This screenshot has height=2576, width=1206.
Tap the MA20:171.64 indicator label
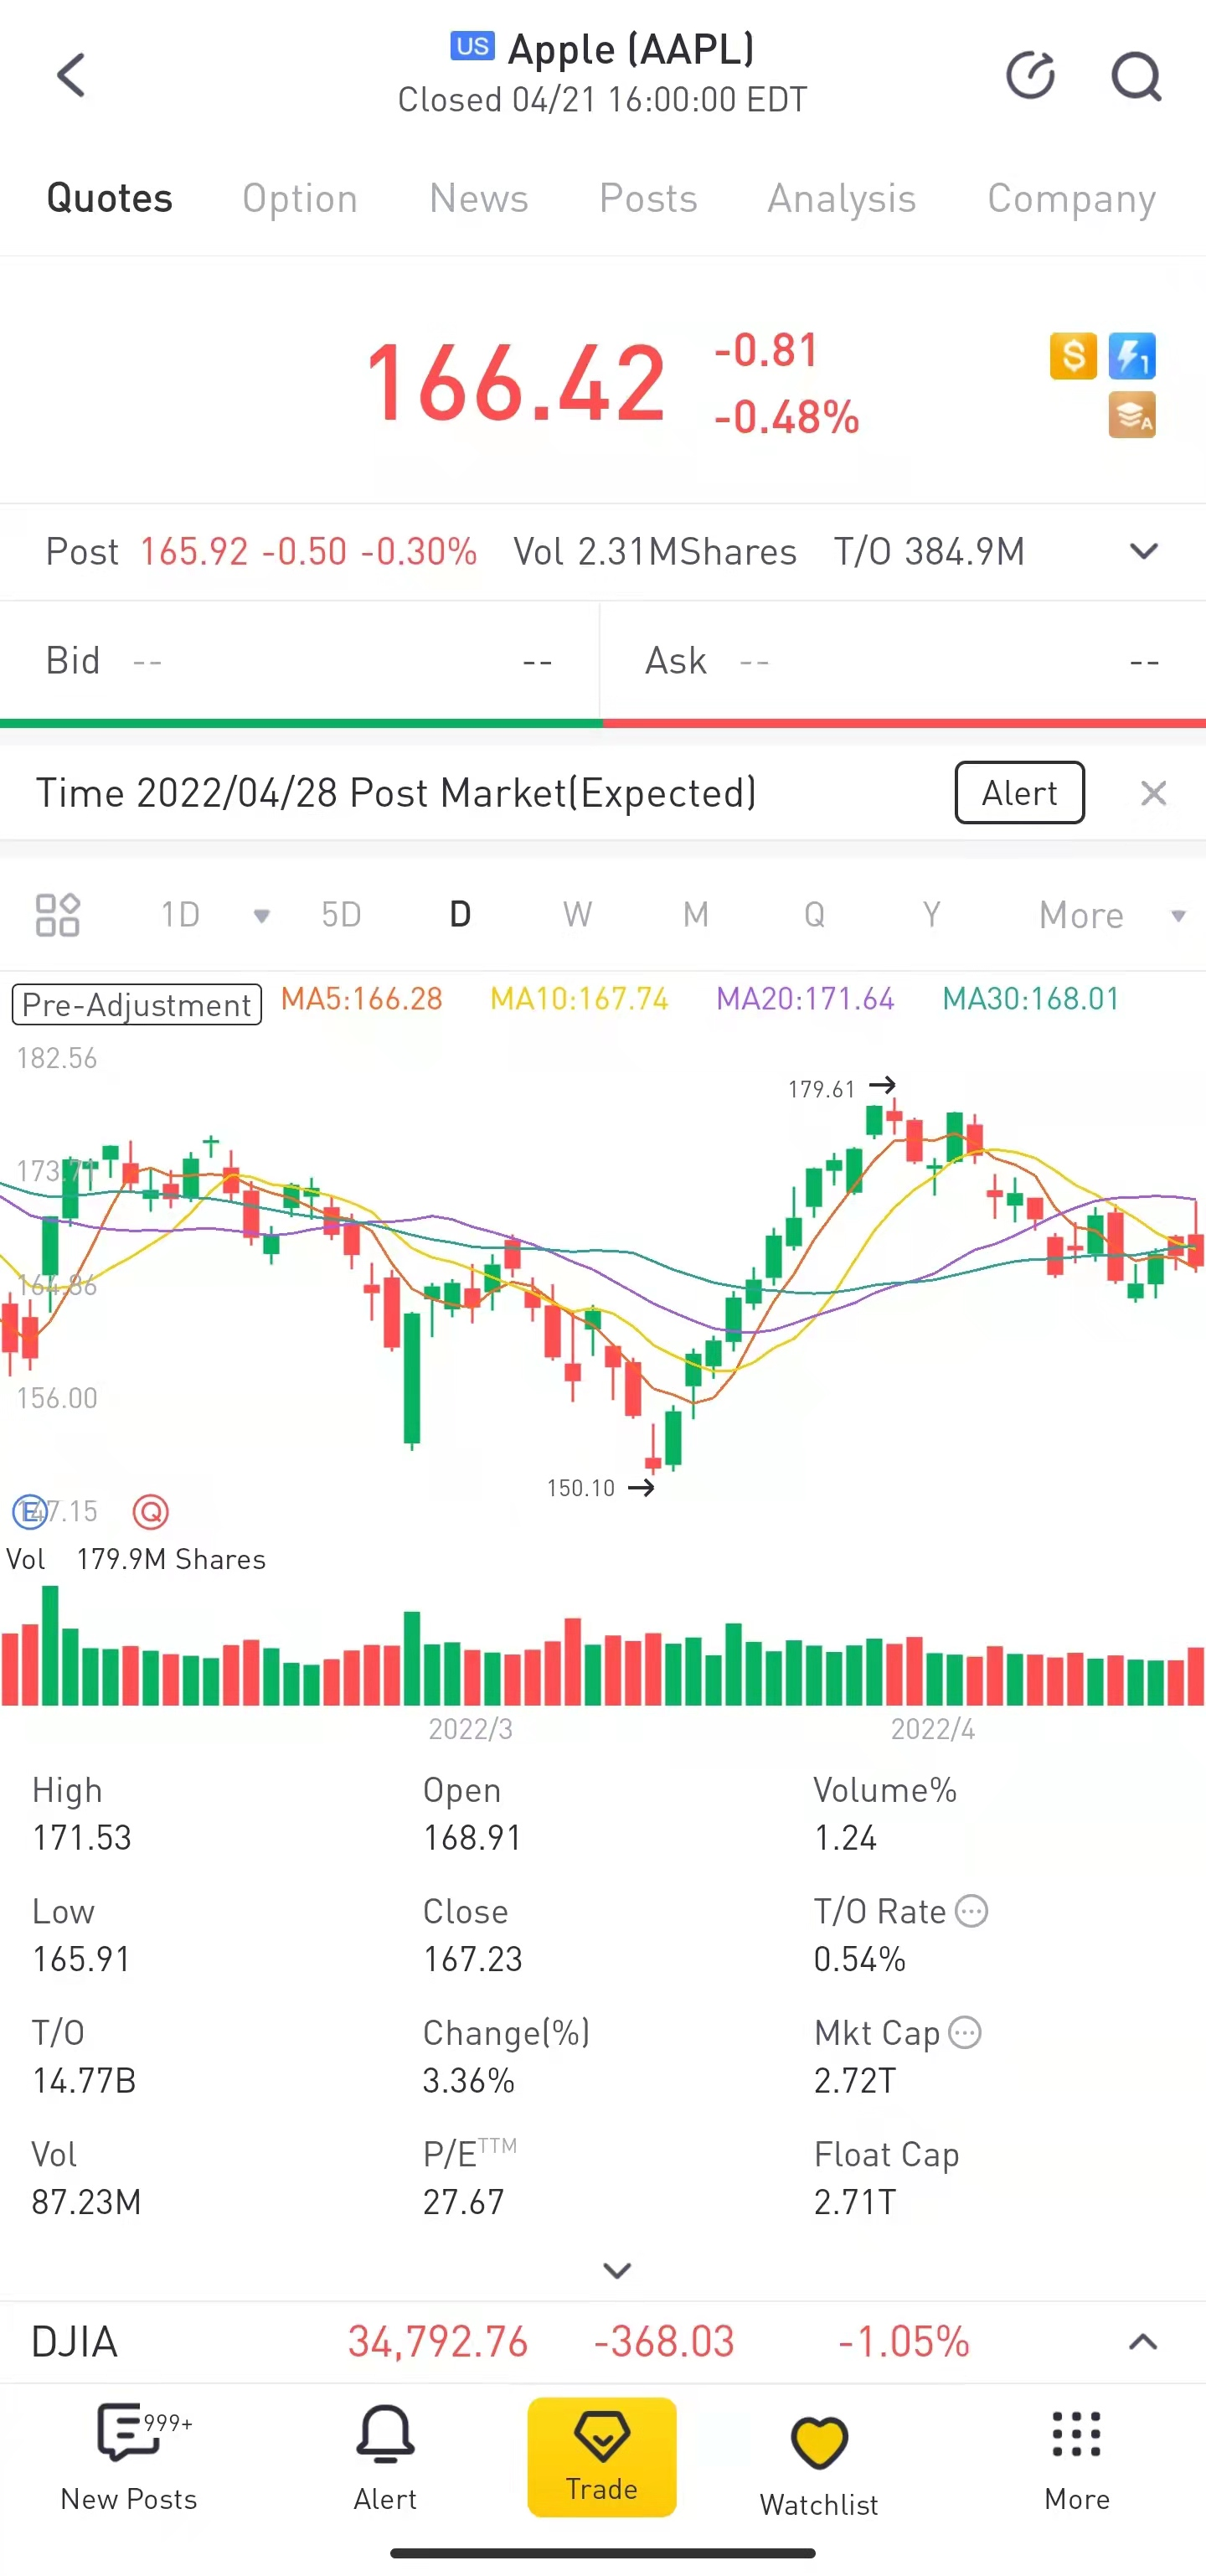pos(805,998)
